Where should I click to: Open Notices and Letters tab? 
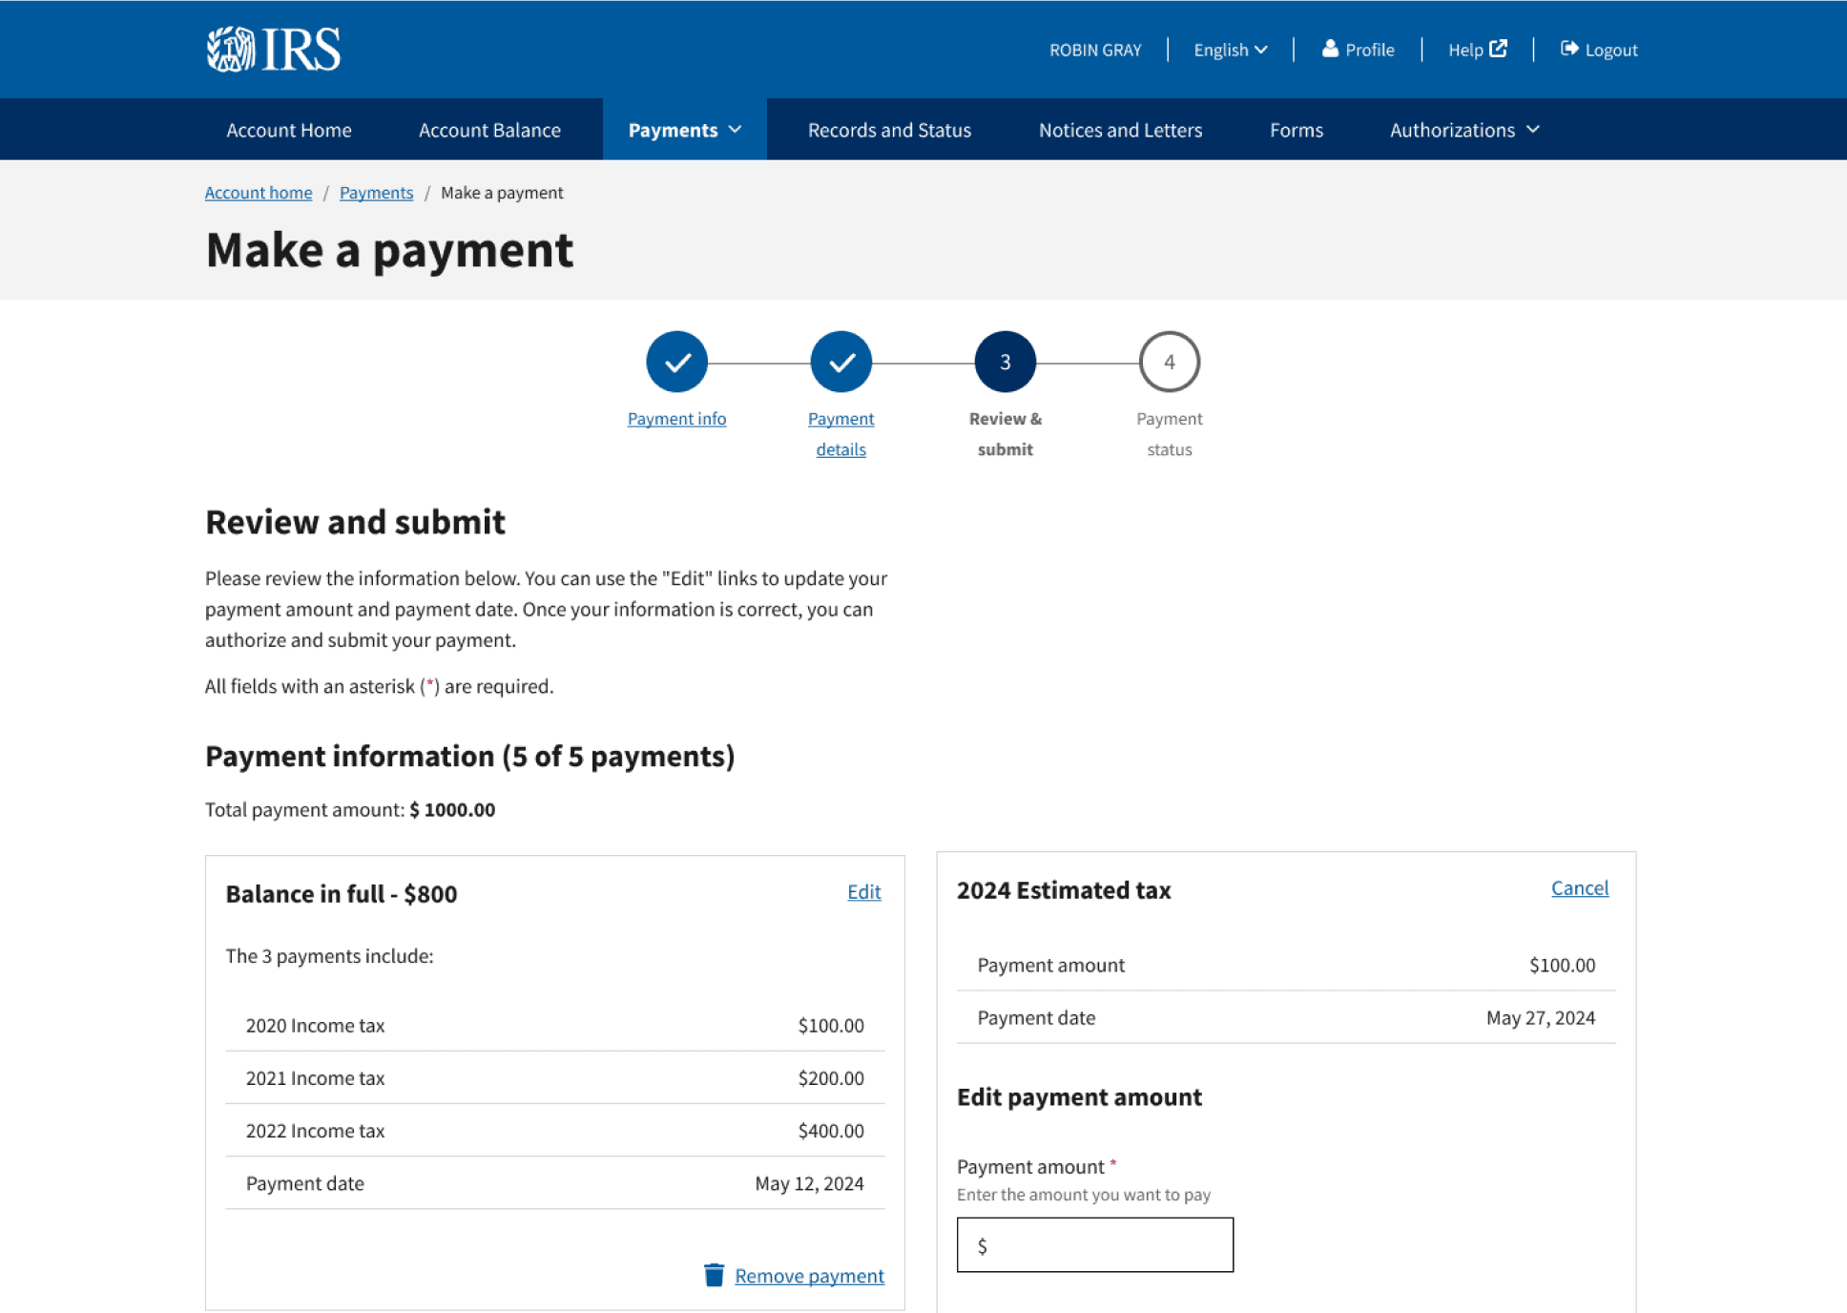click(1120, 130)
